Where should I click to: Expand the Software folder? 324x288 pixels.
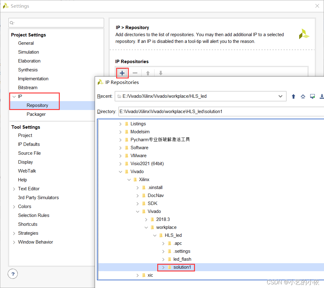click(120, 148)
